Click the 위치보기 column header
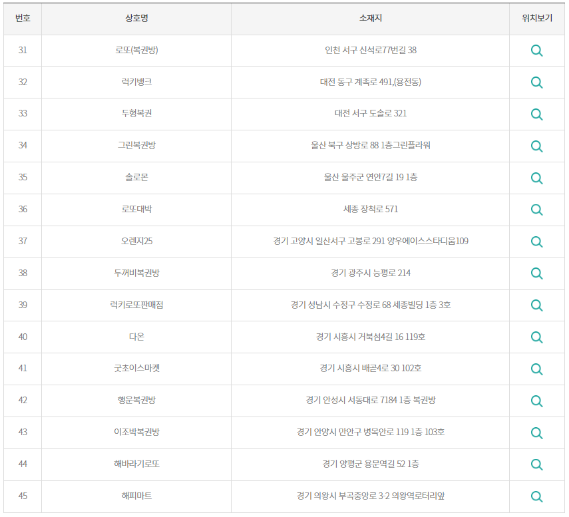The height and width of the screenshot is (517, 569). 537,18
